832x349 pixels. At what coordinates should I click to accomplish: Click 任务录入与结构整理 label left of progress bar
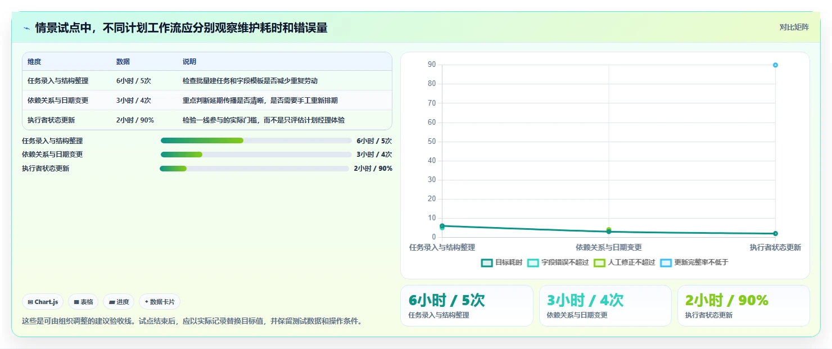(x=52, y=141)
